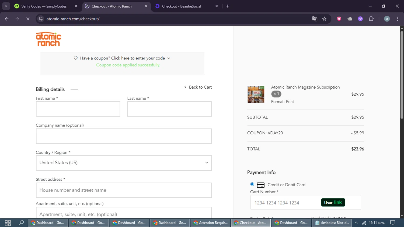Open the red shield extension
Image resolution: width=404 pixels, height=227 pixels.
tap(339, 19)
